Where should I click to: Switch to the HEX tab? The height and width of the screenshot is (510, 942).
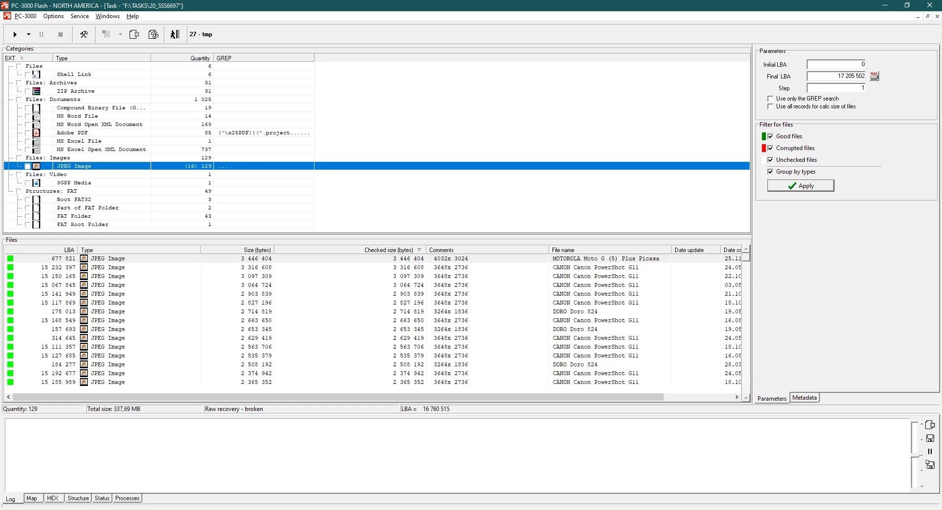click(x=52, y=498)
